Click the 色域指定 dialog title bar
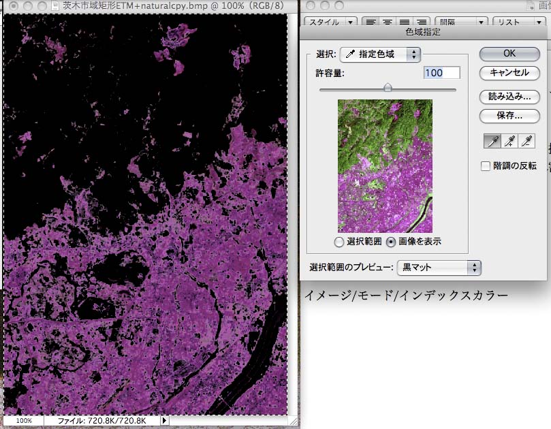Viewport: 551px width, 429px height. coord(423,32)
